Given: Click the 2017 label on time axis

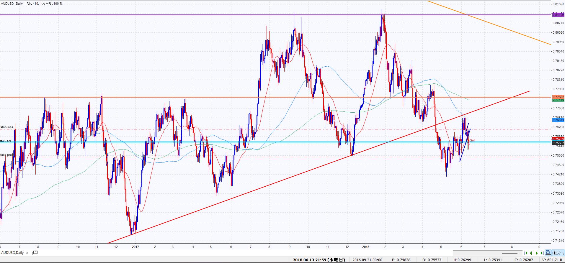Looking at the screenshot, I should click(135, 247).
